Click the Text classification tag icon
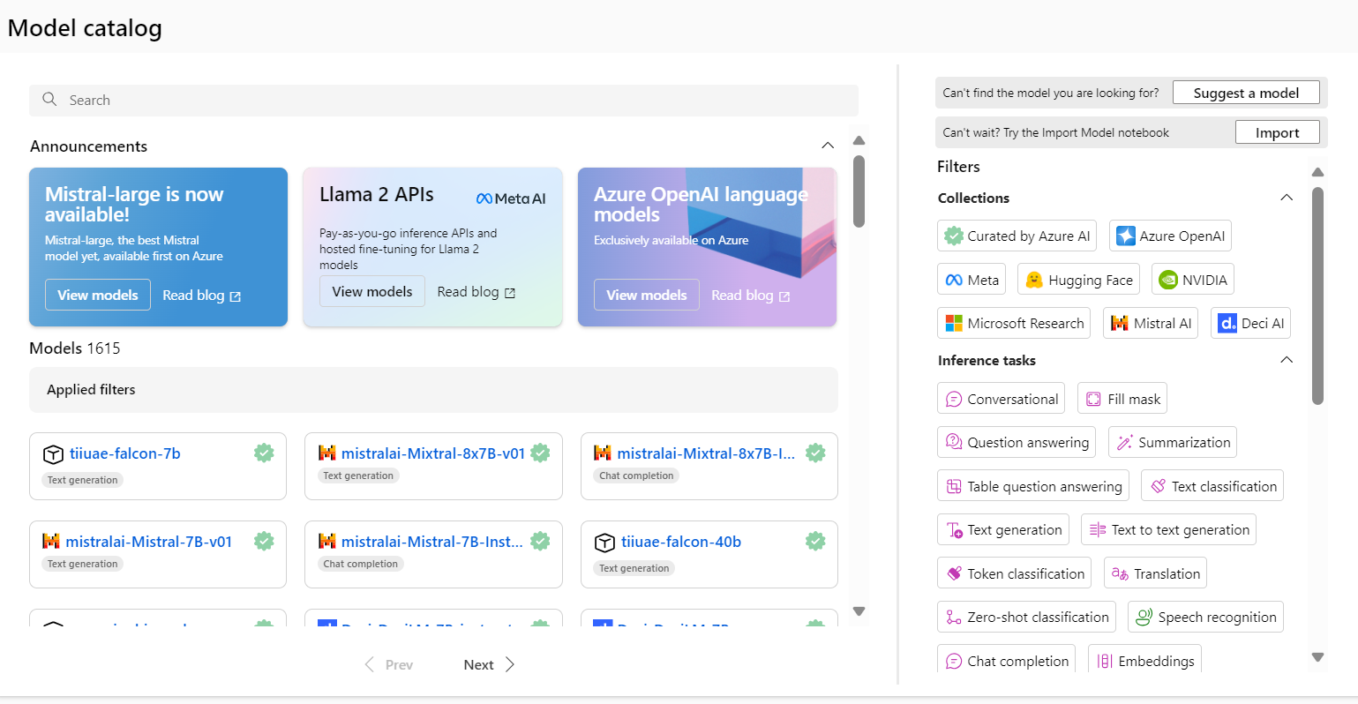The image size is (1358, 704). click(1159, 486)
